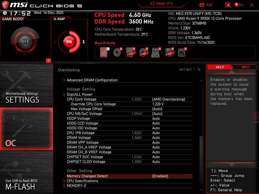Open the OC overclocking panel
This screenshot has width=259, height=194.
tap(26, 129)
